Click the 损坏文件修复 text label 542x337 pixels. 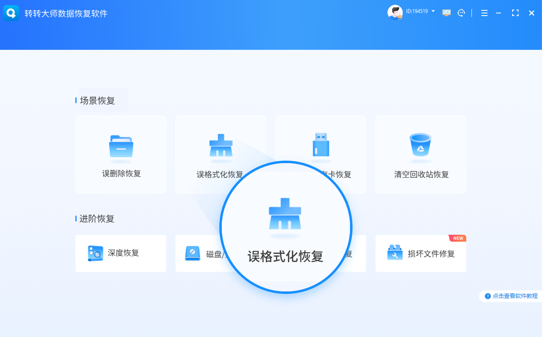tap(431, 254)
